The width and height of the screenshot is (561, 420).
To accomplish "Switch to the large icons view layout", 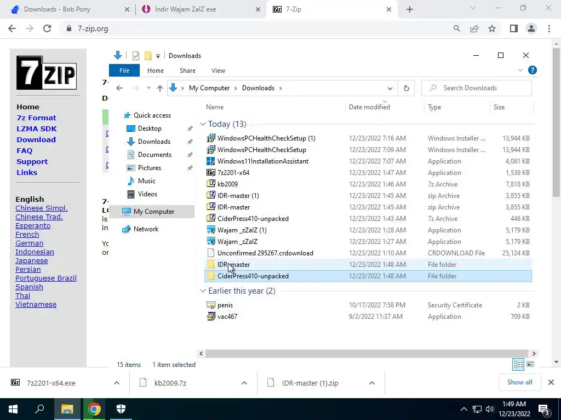I will [x=530, y=364].
